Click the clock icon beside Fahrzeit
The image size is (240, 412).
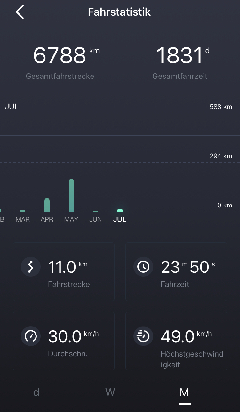click(143, 267)
